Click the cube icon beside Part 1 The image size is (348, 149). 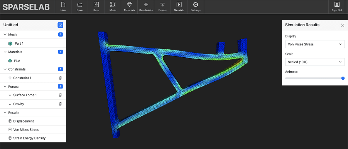point(10,44)
